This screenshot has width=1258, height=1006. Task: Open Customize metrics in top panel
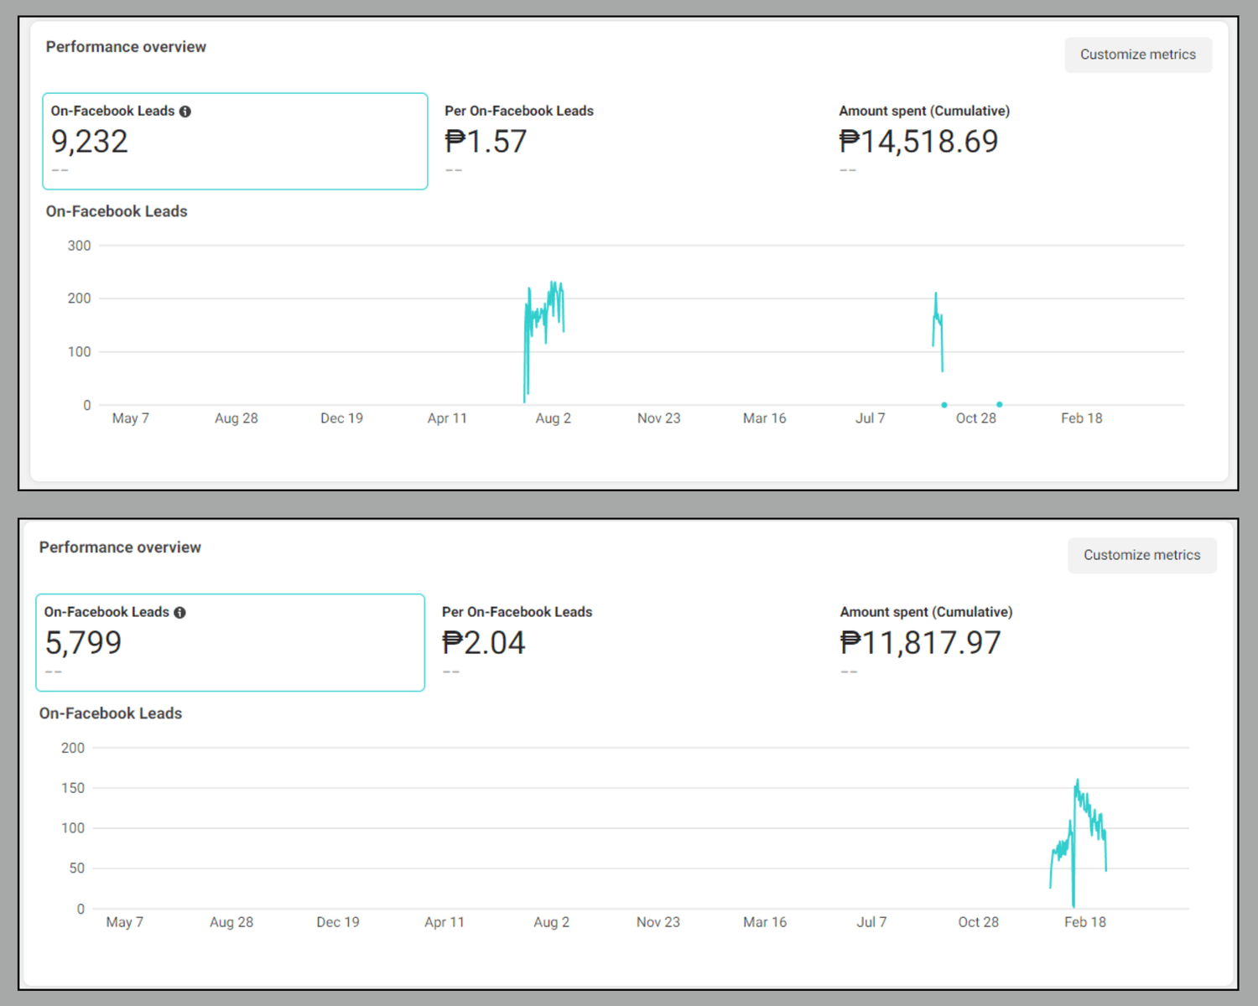tap(1138, 54)
